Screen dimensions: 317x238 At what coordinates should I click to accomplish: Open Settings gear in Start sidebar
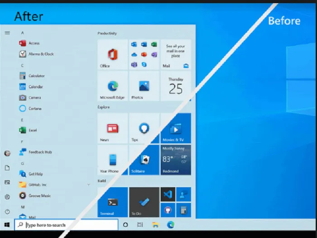click(x=7, y=197)
